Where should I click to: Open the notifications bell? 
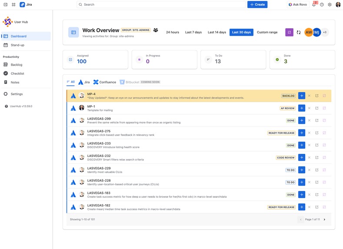314,4
